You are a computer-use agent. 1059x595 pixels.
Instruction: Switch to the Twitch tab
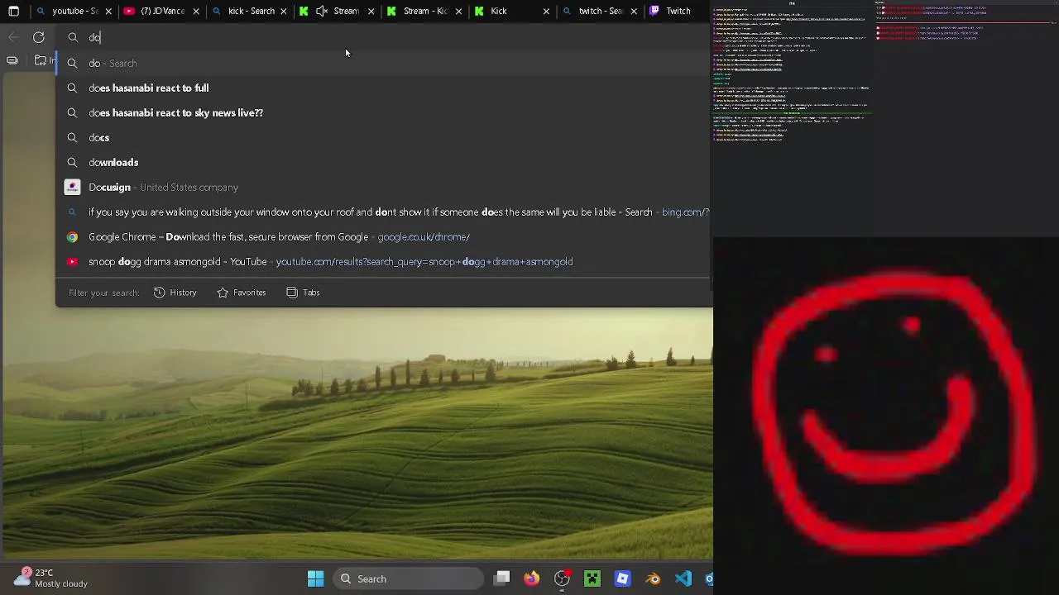[x=678, y=12]
